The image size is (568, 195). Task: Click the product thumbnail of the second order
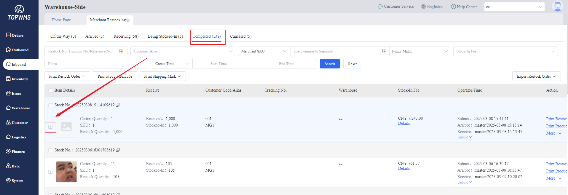tap(66, 172)
